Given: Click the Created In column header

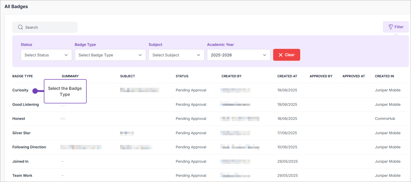Looking at the screenshot, I should pos(384,76).
